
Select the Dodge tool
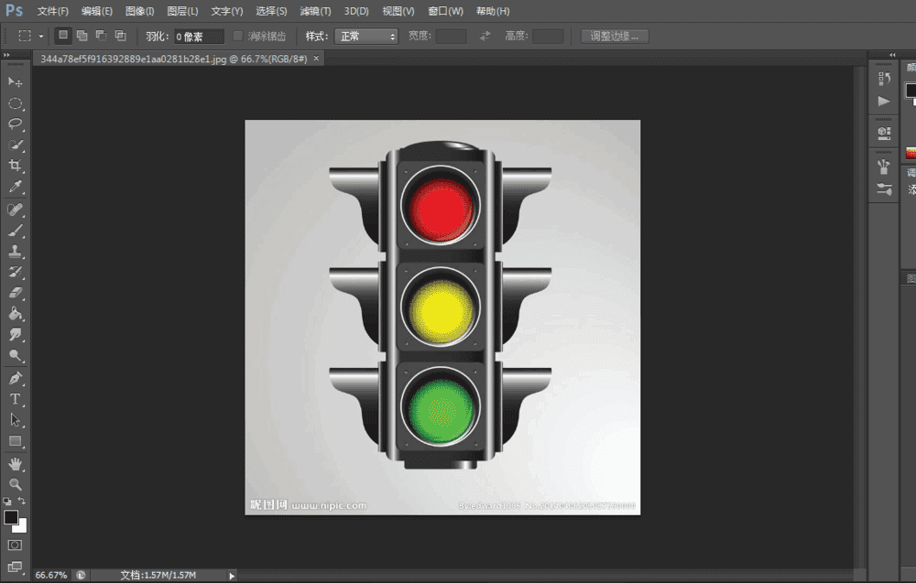(16, 355)
